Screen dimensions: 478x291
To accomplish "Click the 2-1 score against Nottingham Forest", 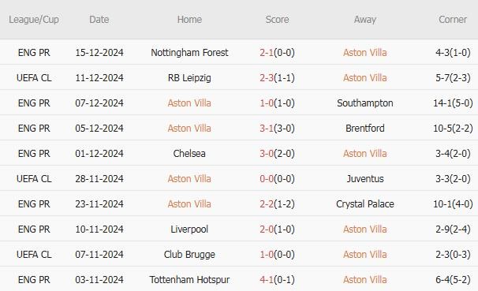I will (x=267, y=53).
